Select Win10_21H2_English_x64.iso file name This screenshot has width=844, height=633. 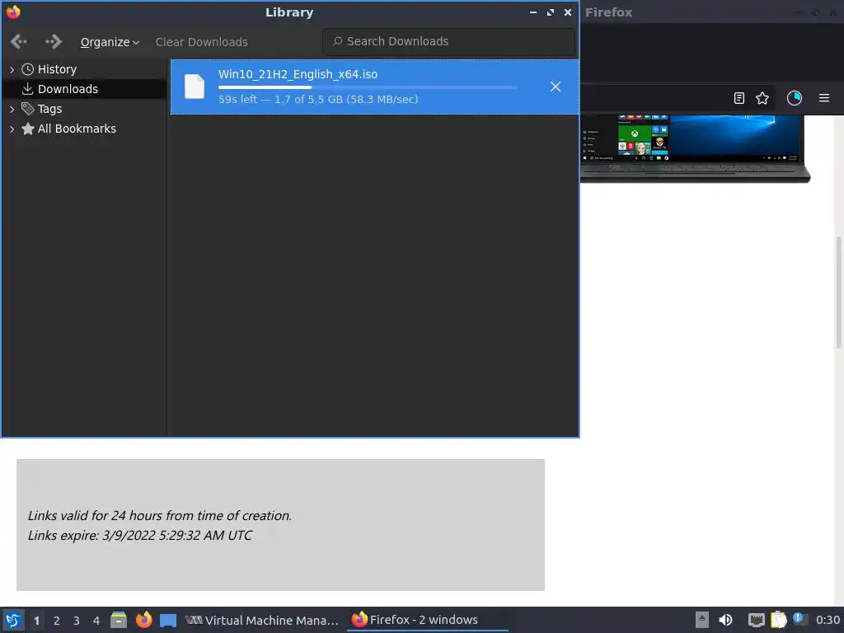tap(298, 74)
